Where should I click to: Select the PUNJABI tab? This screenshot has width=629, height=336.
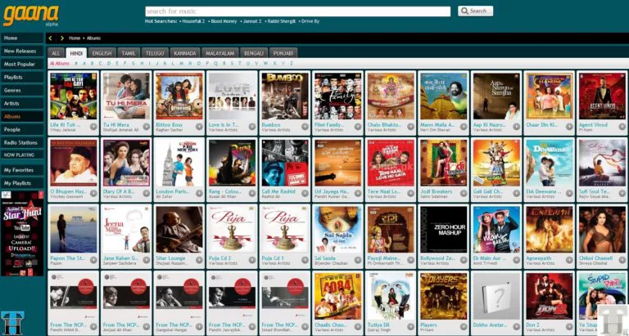pyautogui.click(x=283, y=53)
